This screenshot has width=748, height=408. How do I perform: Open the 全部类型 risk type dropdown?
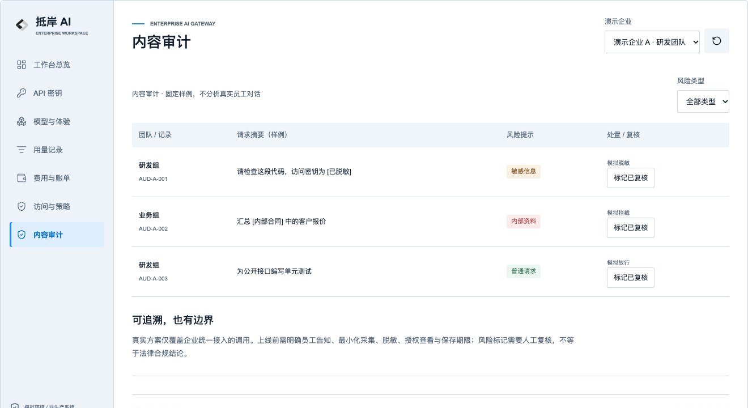pyautogui.click(x=703, y=101)
